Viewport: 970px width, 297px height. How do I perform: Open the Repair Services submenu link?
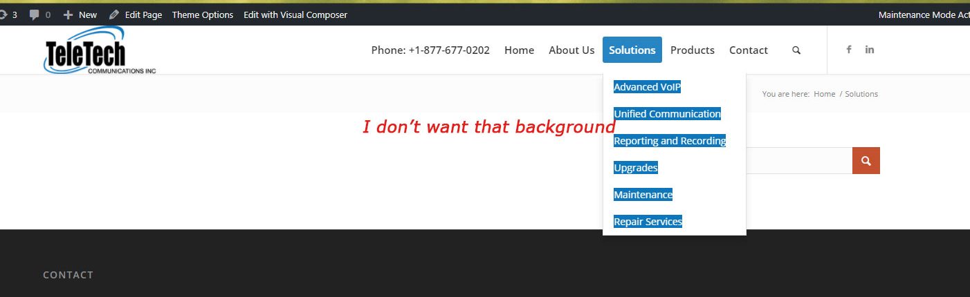648,222
